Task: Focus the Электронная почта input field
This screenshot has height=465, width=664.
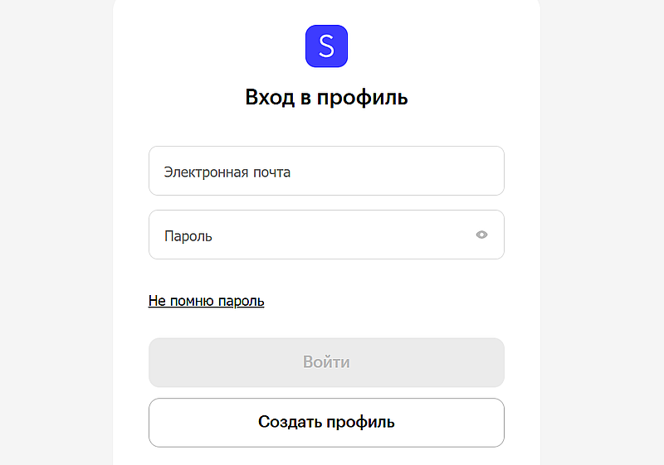Action: (326, 172)
